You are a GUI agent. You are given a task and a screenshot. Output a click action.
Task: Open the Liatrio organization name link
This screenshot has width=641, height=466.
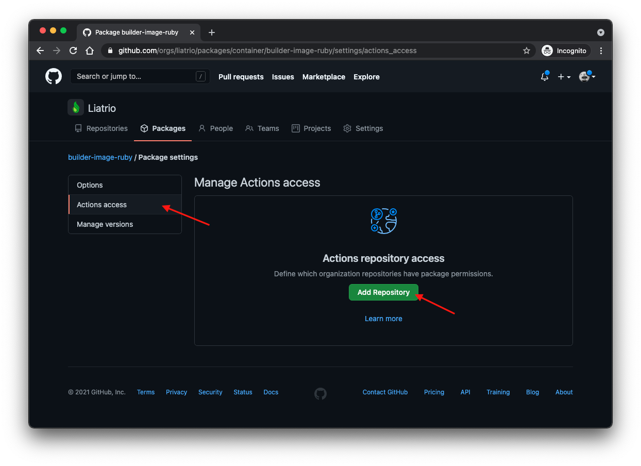(x=102, y=108)
